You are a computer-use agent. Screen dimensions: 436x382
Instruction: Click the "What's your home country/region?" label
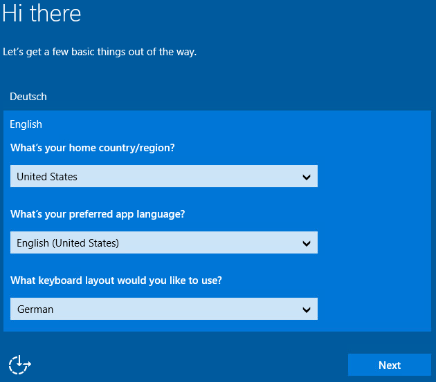[x=93, y=148]
